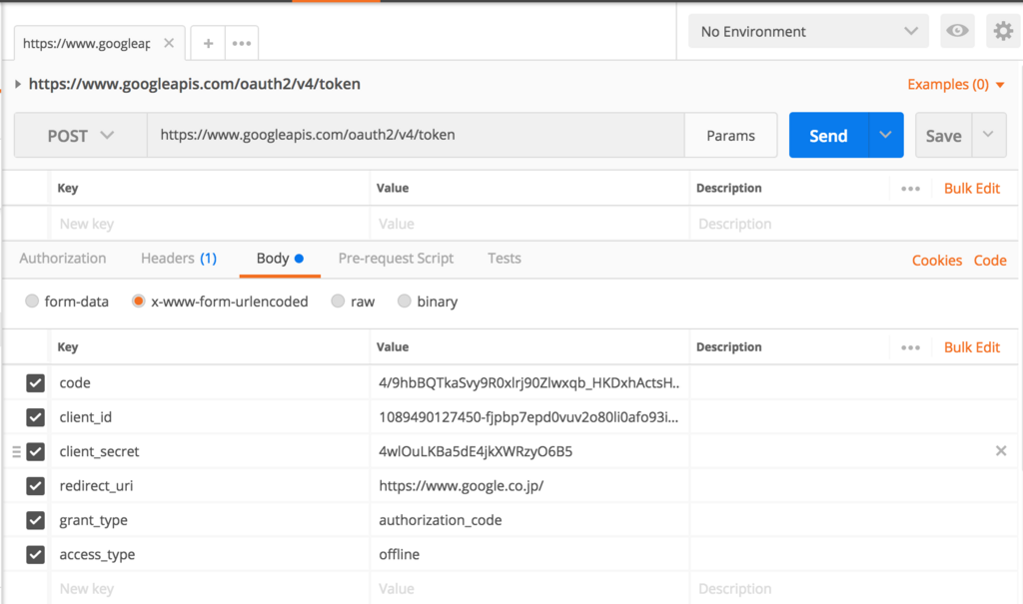Open body table column options ellipsis
Screen dimensions: 1023x604
coord(911,347)
